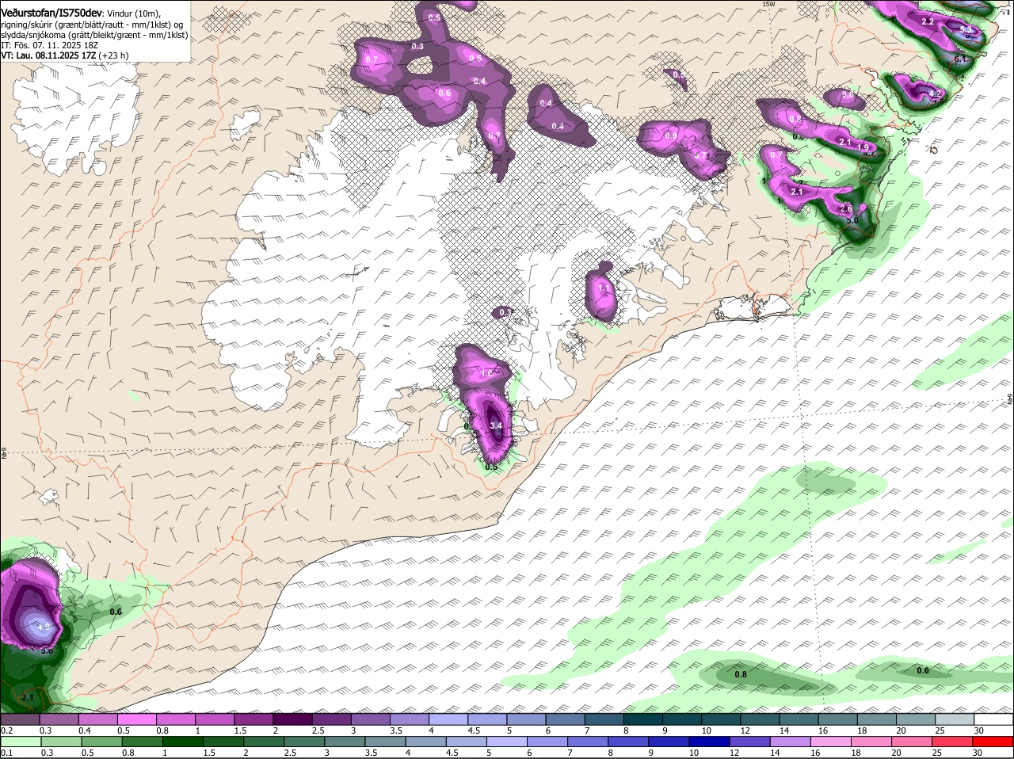Click the Veðurstofan/IS750dev title text
Viewport: 1014px width, 759px height.
(51, 13)
